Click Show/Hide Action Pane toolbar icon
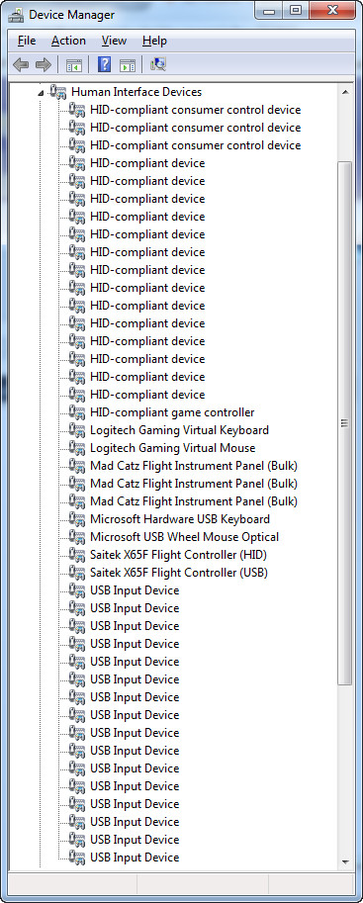 pyautogui.click(x=128, y=64)
